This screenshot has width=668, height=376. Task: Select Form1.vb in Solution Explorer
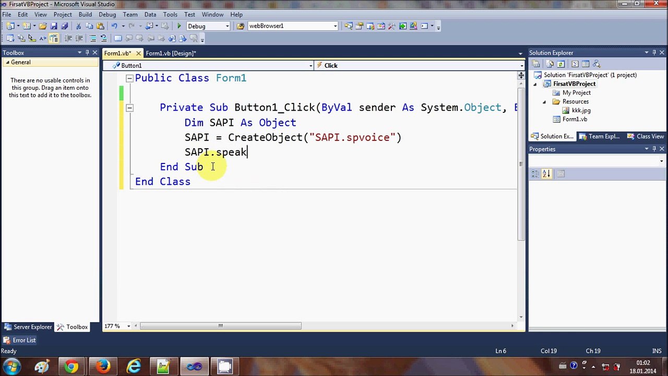tap(575, 120)
